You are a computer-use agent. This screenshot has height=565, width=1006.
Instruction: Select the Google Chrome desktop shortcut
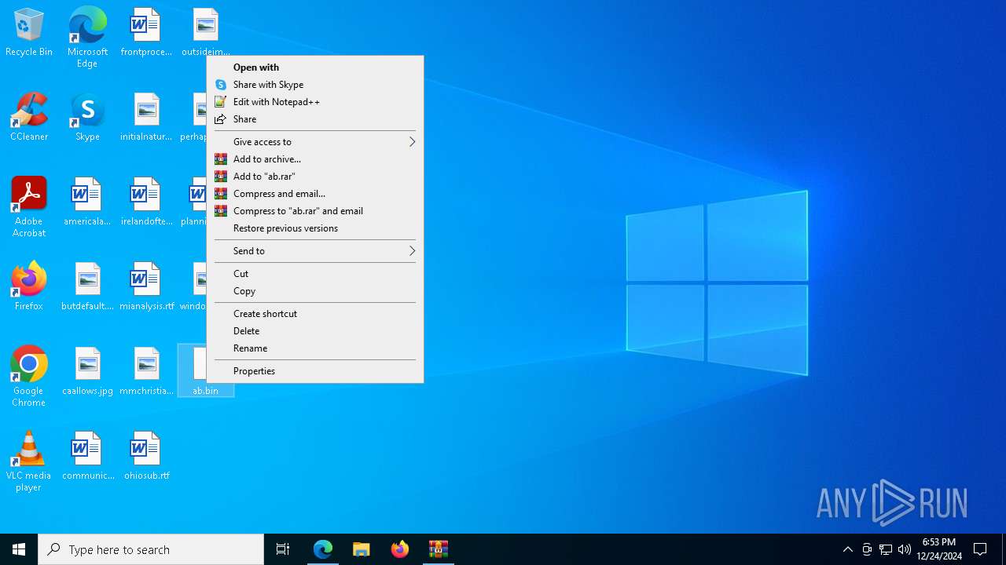29,377
